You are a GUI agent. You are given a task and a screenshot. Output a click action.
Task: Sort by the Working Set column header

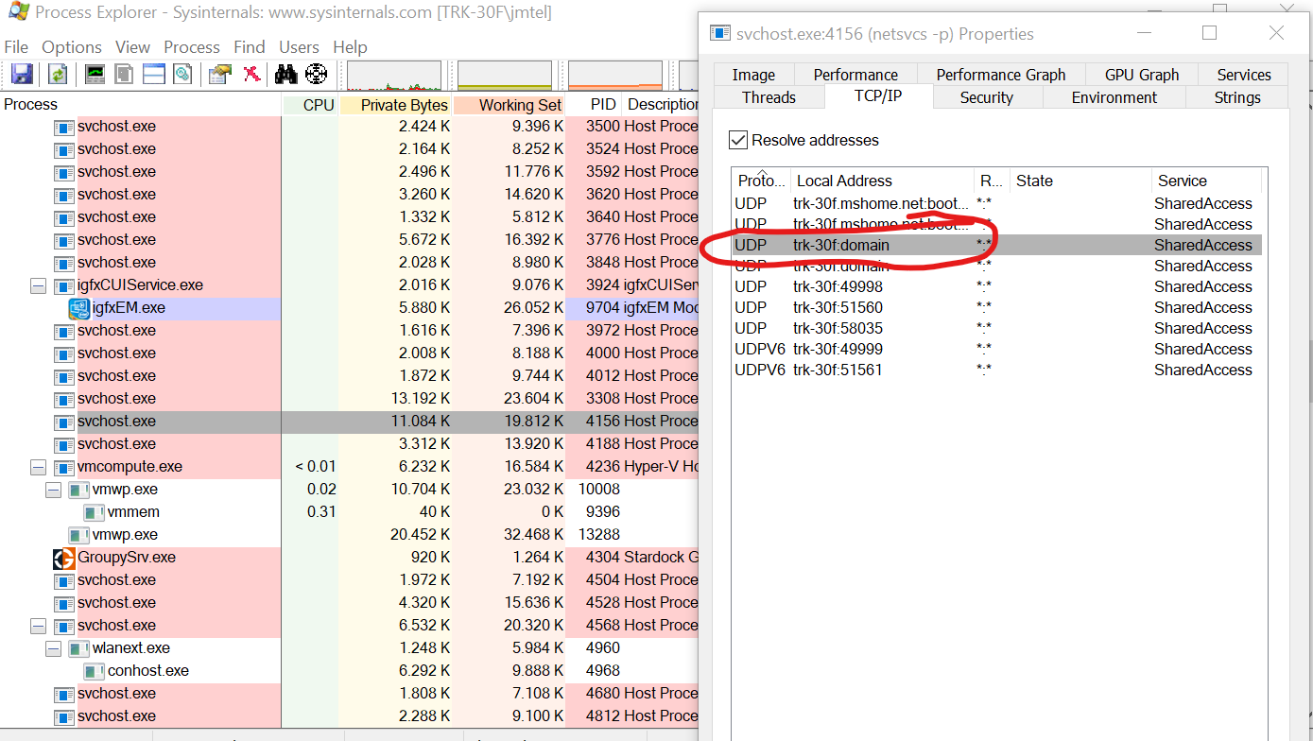click(x=510, y=105)
